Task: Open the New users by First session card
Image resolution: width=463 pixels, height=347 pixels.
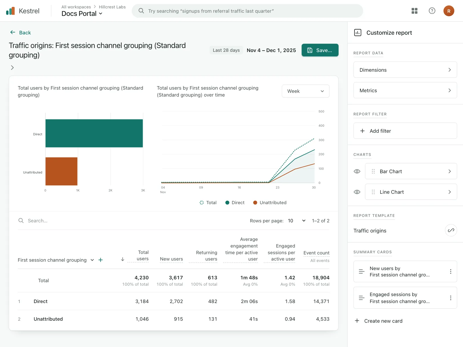Action: tap(405, 272)
